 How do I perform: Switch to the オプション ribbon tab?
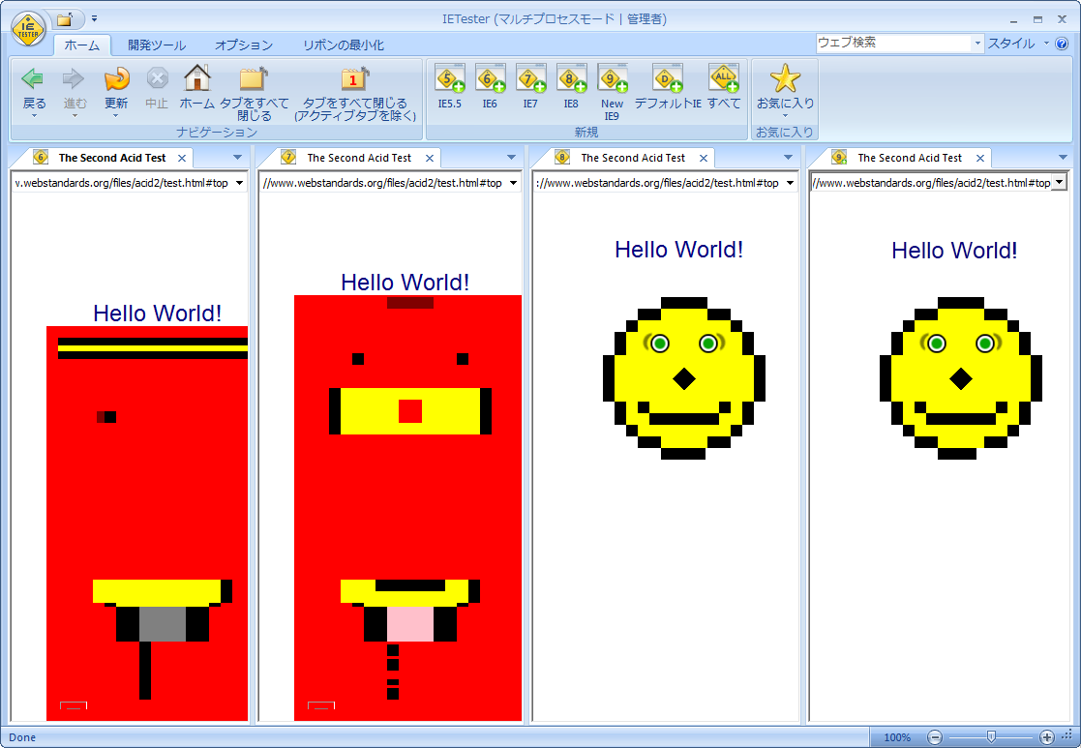(x=244, y=45)
